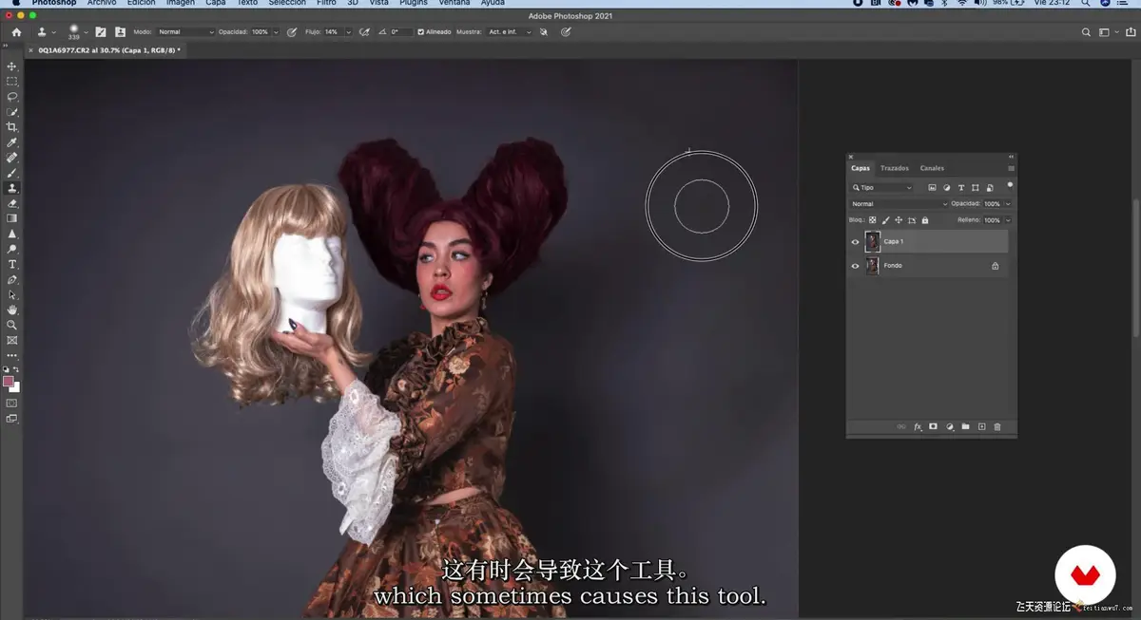
Task: Select the Capa 1 layer thumbnail
Action: [x=872, y=241]
